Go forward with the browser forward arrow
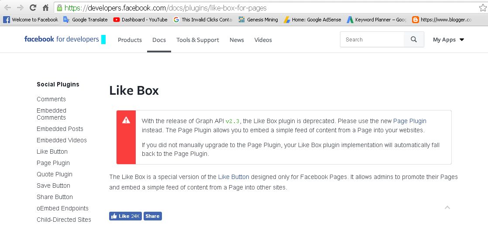 20,8
